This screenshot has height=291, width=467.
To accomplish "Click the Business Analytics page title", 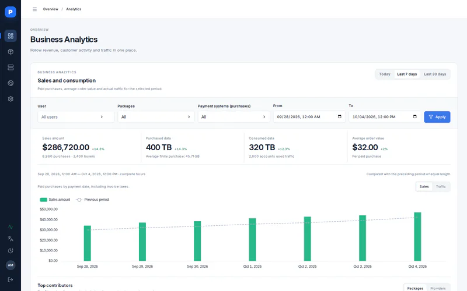I will coord(64,40).
